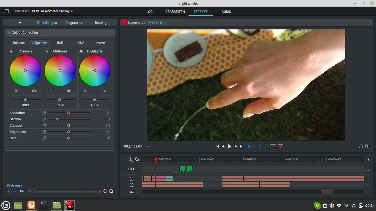Jump to the end of the sequence
The width and height of the screenshot is (376, 211).
(241, 146)
